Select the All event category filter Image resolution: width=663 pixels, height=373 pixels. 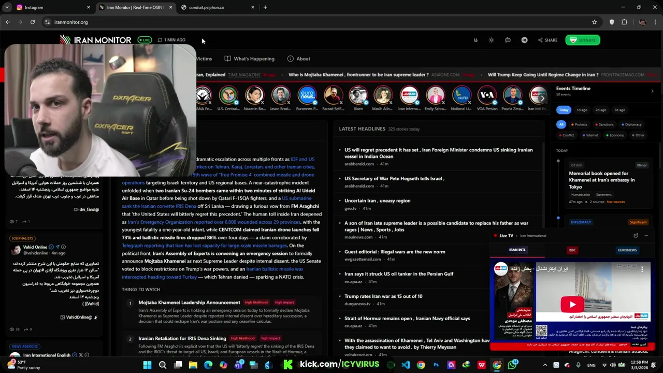point(561,124)
